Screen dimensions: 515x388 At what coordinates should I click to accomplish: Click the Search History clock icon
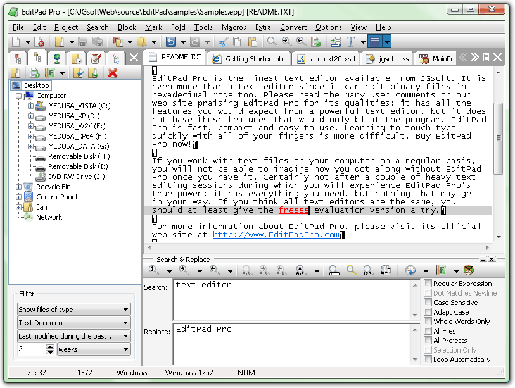(x=410, y=270)
